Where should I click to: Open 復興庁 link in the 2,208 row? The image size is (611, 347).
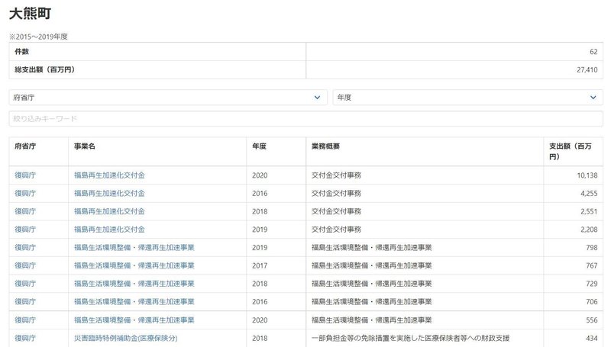click(x=25, y=230)
